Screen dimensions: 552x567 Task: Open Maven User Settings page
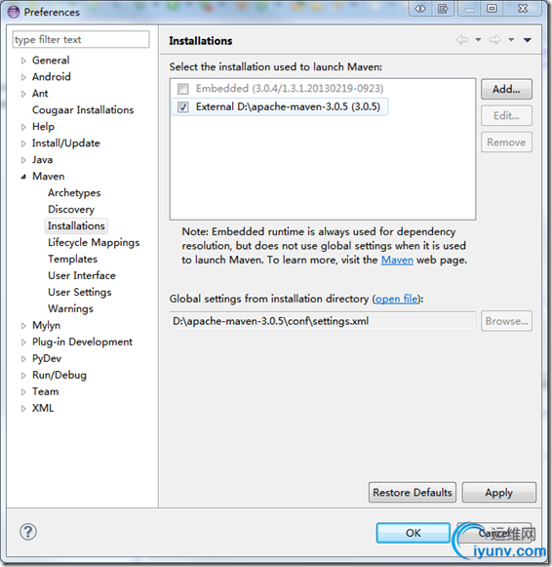click(79, 292)
